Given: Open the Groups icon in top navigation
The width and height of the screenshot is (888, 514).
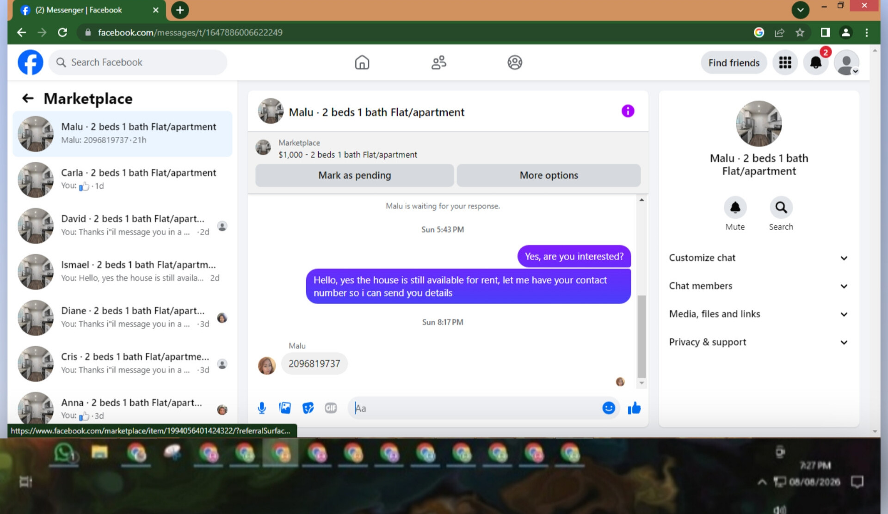Looking at the screenshot, I should pyautogui.click(x=515, y=62).
